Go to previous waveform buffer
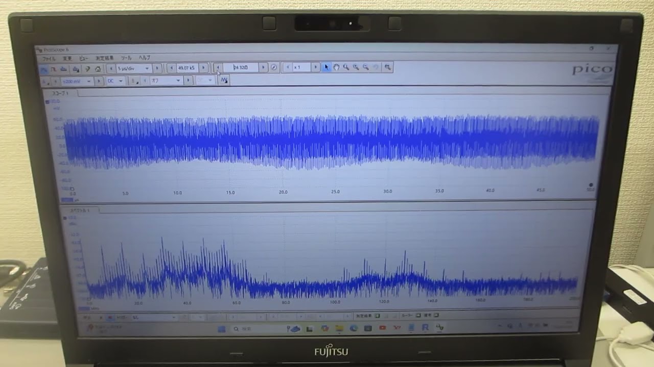Screen dimensions: 654x367 218,67
